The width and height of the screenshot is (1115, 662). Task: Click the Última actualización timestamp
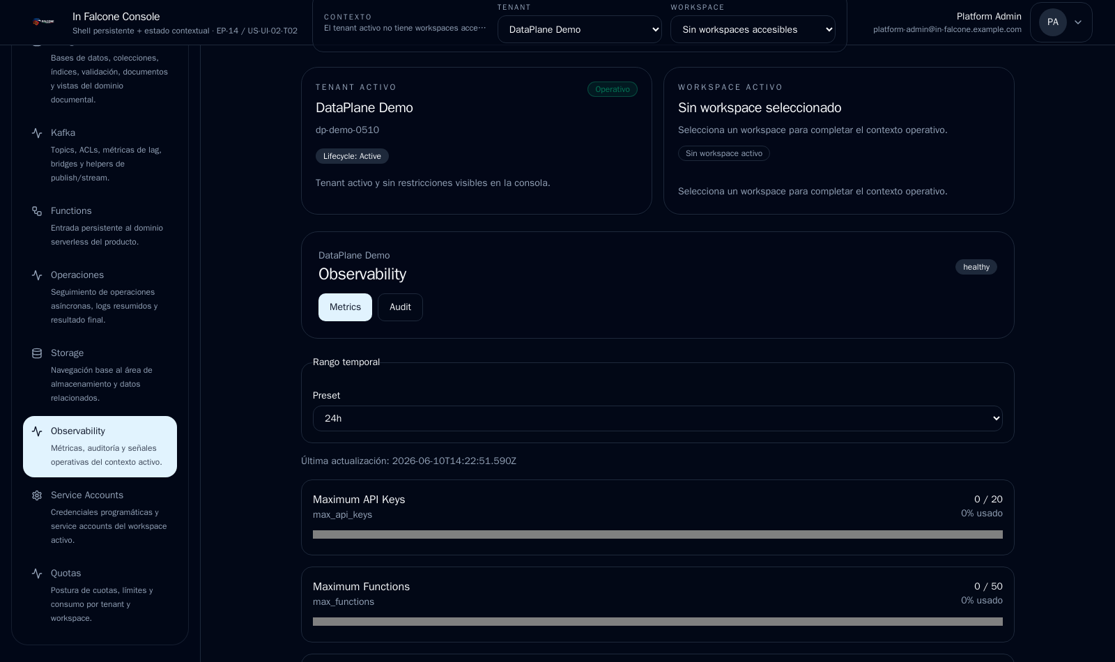pos(408,461)
